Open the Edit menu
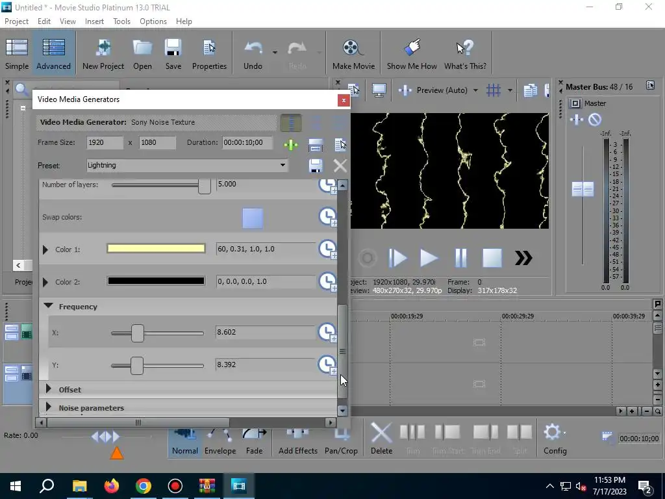Image resolution: width=665 pixels, height=499 pixels. (44, 21)
